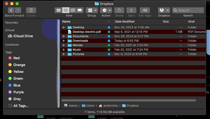Click the Edit Tags toolbar button
This screenshot has height=119, width=210.
145,10
